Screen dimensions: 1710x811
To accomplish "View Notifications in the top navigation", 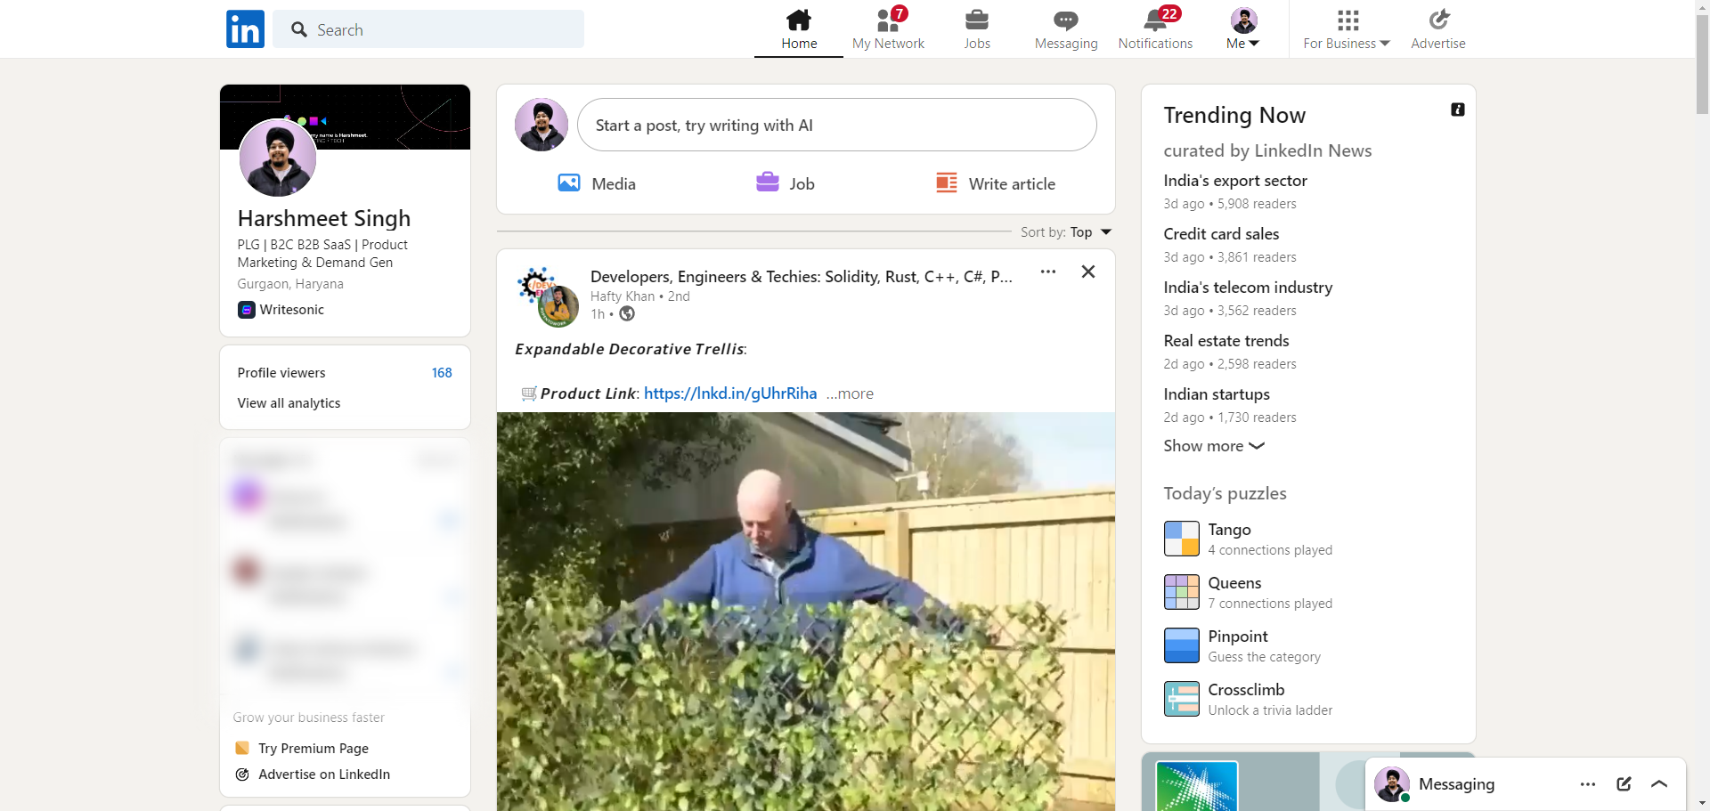I will [1155, 29].
